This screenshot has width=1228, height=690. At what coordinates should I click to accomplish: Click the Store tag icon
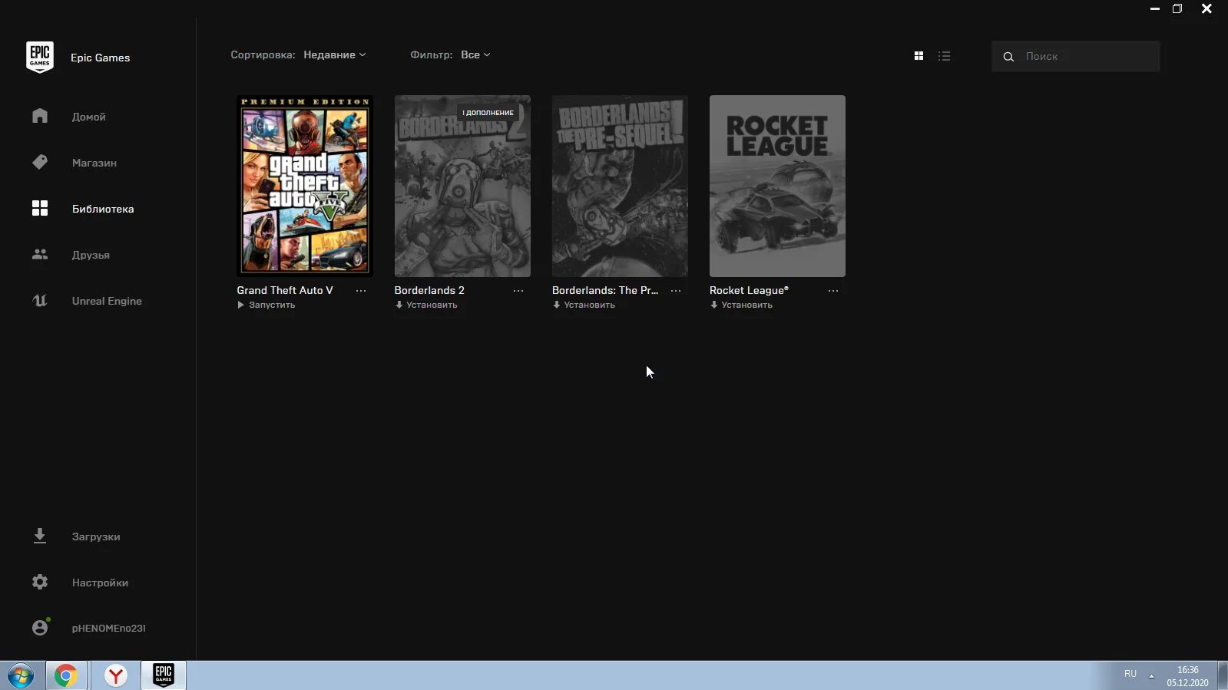[x=40, y=162]
